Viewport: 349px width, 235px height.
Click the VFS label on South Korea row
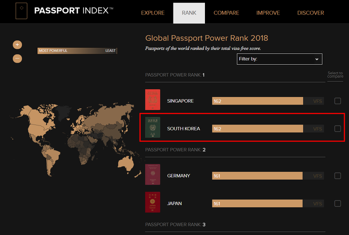point(318,129)
